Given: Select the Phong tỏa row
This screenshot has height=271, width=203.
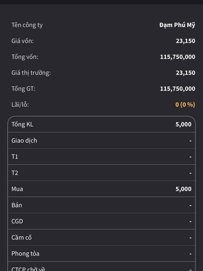Looking at the screenshot, I should click(101, 253).
